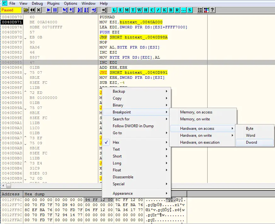Viewport: 275px width, 224px height.
Task: Restart the program with the rewind icon
Action: pyautogui.click(x=32, y=10)
